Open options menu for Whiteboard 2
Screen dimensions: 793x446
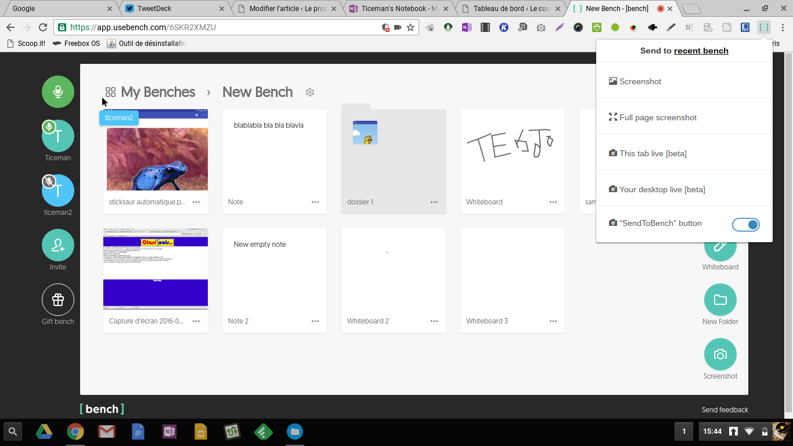tap(434, 321)
